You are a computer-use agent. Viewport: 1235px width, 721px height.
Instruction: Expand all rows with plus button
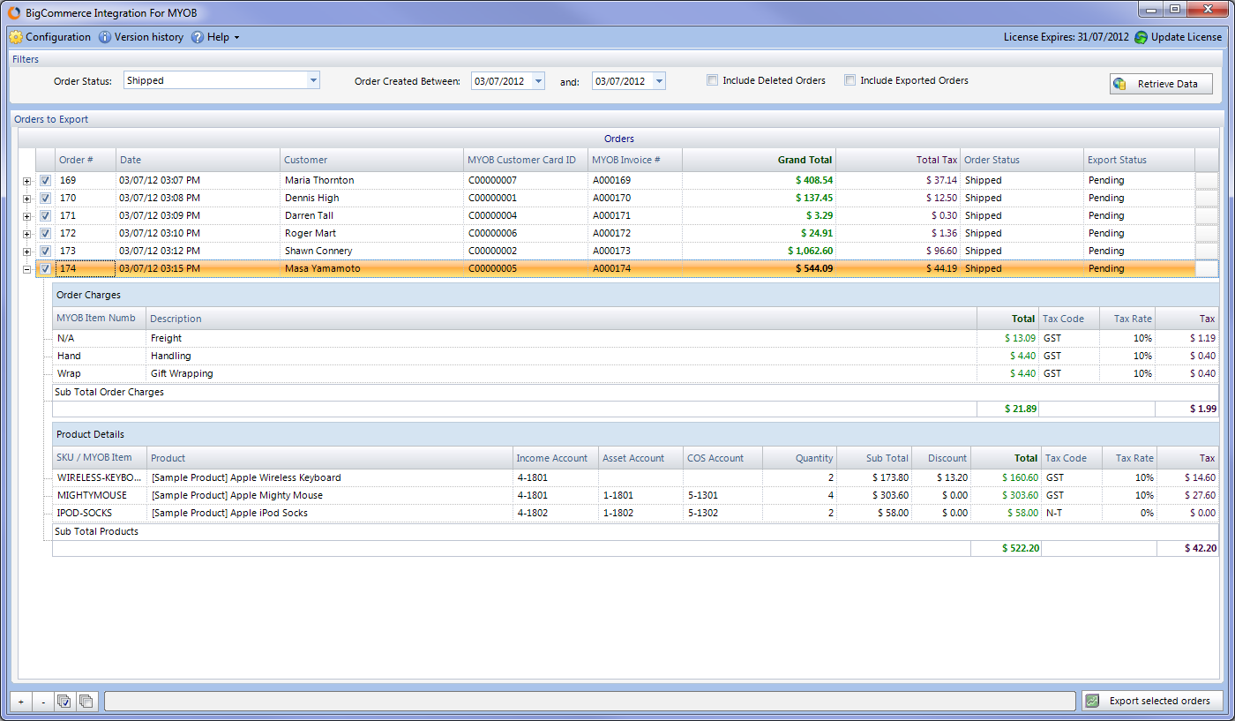tap(21, 701)
